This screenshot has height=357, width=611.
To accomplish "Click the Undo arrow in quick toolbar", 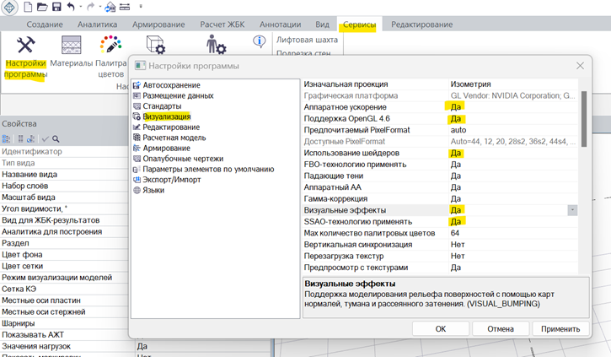I will point(70,7).
